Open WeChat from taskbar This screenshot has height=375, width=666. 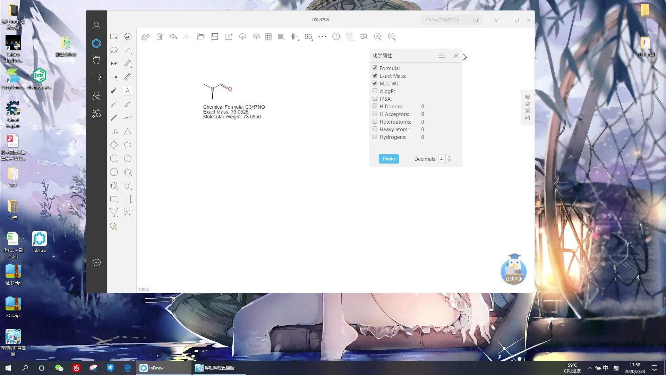tap(59, 368)
